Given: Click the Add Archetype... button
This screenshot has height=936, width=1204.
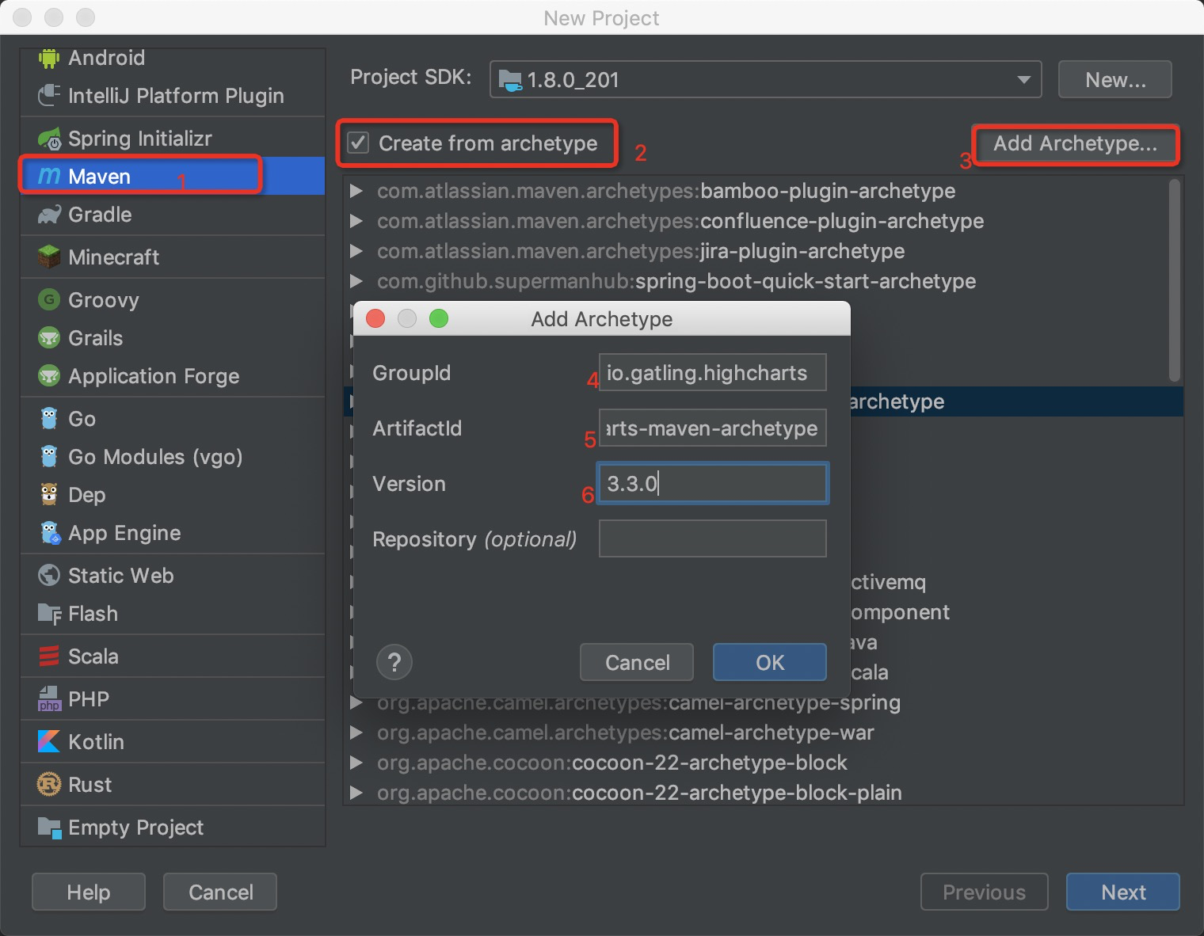Looking at the screenshot, I should tap(1075, 143).
